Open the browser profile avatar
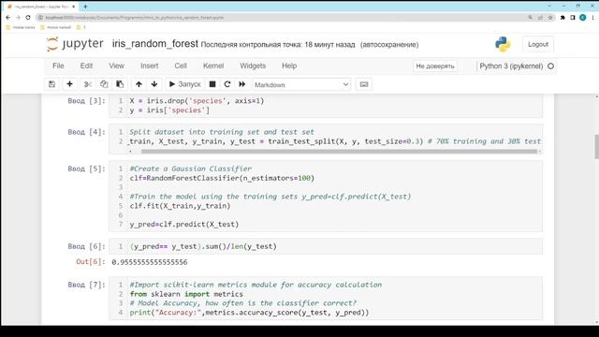 pos(582,18)
